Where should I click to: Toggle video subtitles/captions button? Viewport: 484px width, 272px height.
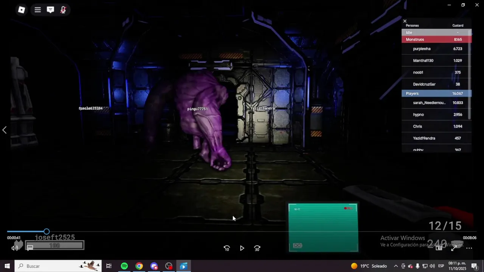point(30,248)
